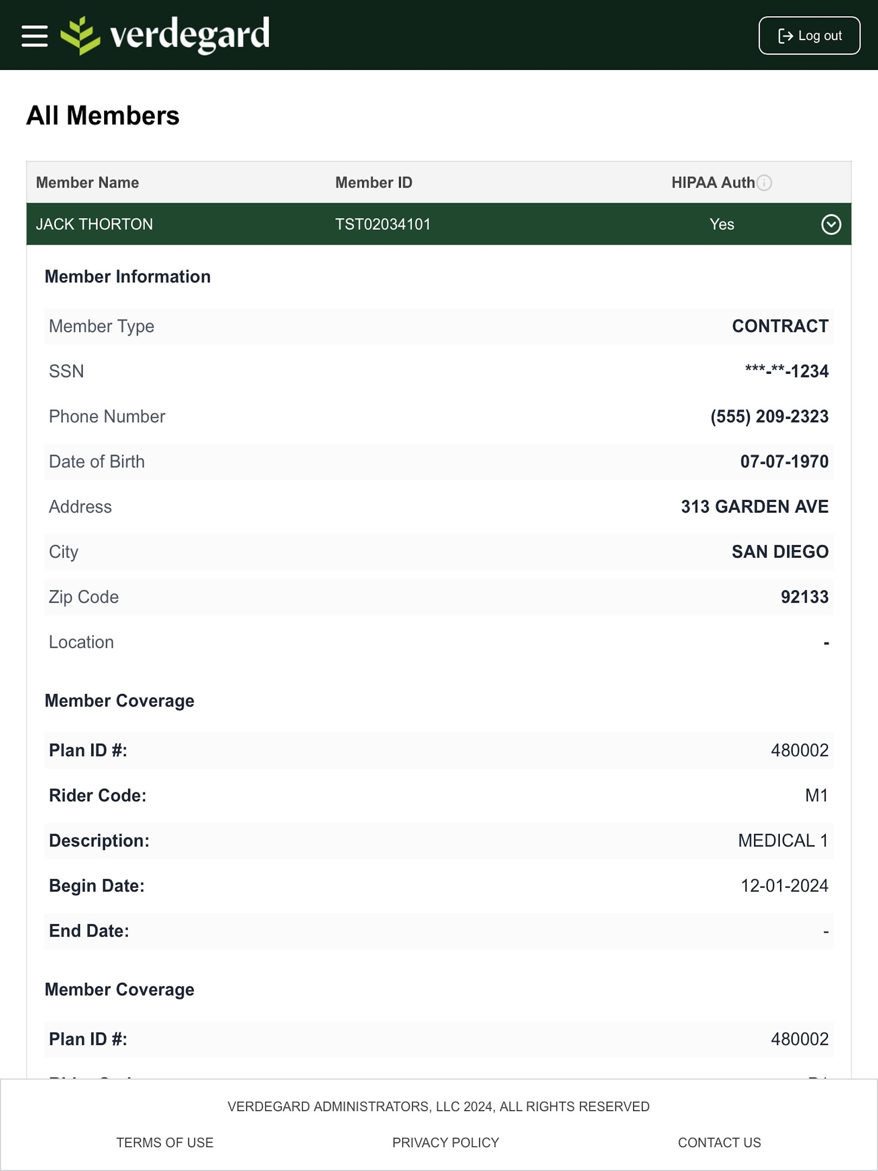This screenshot has width=878, height=1171.
Task: Open the Privacy Policy link
Action: [x=445, y=1142]
